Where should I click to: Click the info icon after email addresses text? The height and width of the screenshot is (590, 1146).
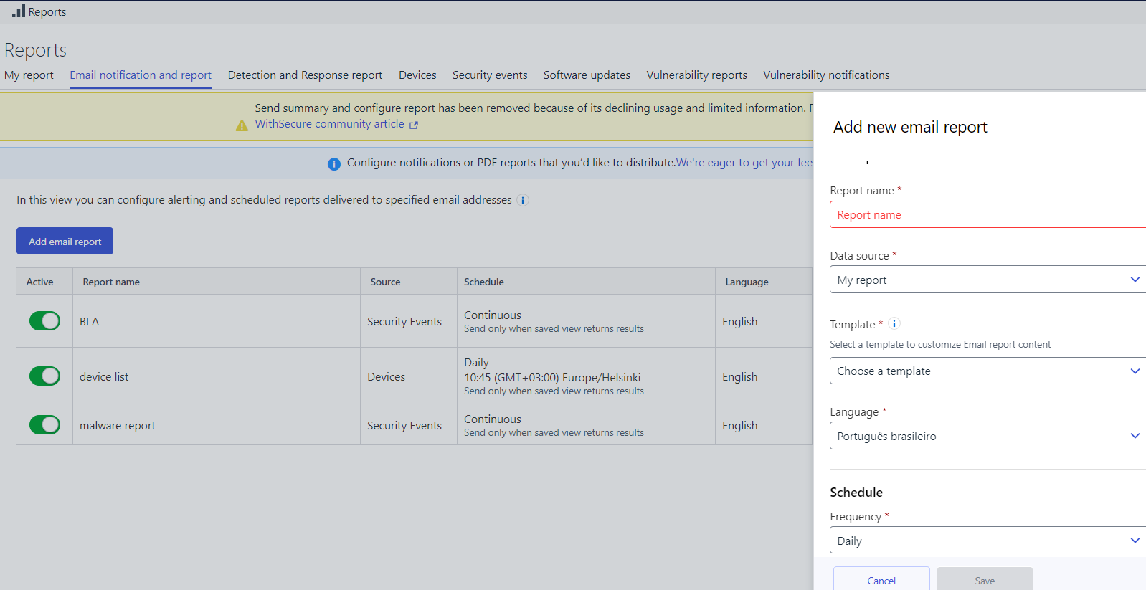click(523, 200)
